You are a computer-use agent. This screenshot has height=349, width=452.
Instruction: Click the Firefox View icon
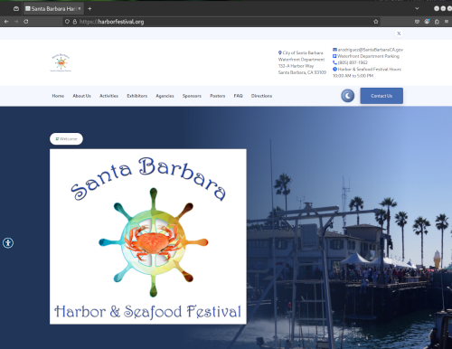point(16,9)
